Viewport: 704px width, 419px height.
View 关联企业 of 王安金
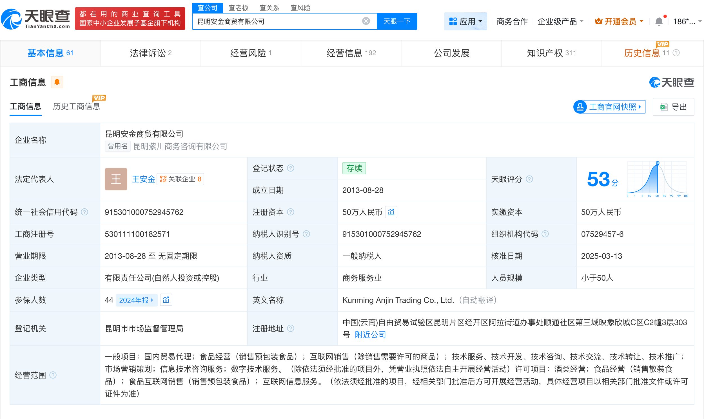181,179
